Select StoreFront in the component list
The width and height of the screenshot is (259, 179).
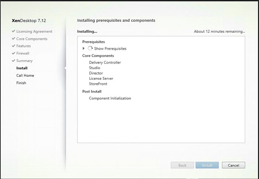(x=98, y=84)
